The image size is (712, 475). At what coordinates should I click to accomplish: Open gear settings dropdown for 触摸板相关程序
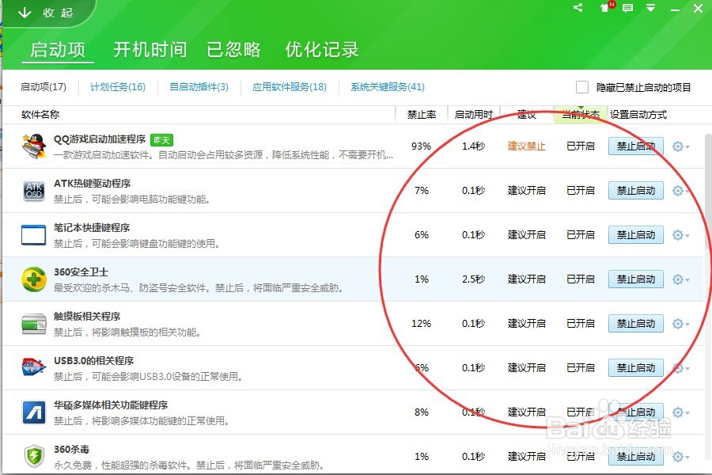pos(680,324)
